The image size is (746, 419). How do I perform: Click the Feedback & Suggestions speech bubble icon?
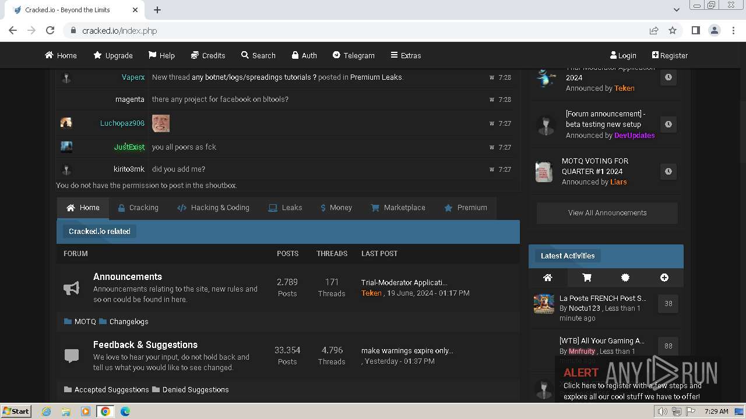[x=71, y=356]
